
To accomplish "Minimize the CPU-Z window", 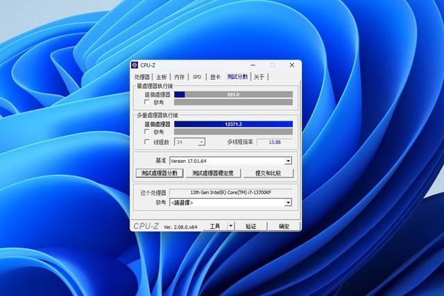I will point(253,65).
